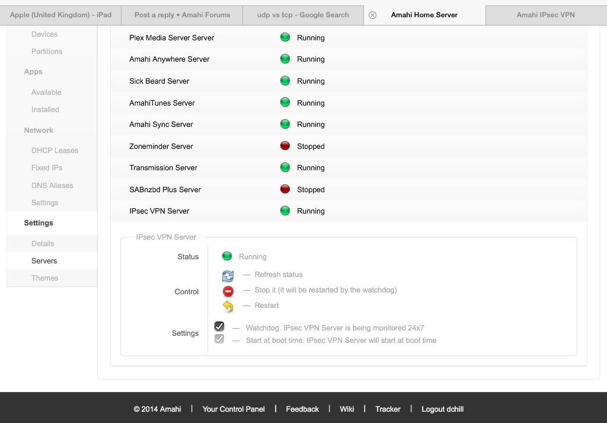Screen dimensions: 607x423
Task: Select the Amahi Home Server tab
Action: click(424, 15)
